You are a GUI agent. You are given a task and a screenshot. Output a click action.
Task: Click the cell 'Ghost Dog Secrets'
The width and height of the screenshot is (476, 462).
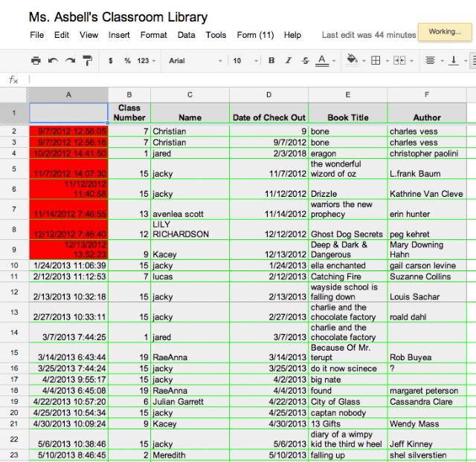348,230
